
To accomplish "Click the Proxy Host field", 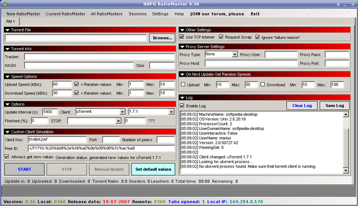I will pos(251,63).
